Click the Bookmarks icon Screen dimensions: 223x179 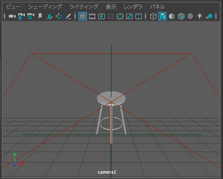click(x=40, y=16)
